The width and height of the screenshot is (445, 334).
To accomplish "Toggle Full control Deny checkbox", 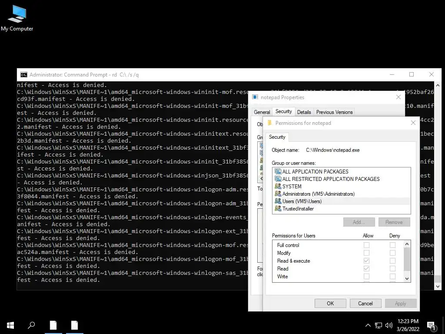I will (x=392, y=245).
